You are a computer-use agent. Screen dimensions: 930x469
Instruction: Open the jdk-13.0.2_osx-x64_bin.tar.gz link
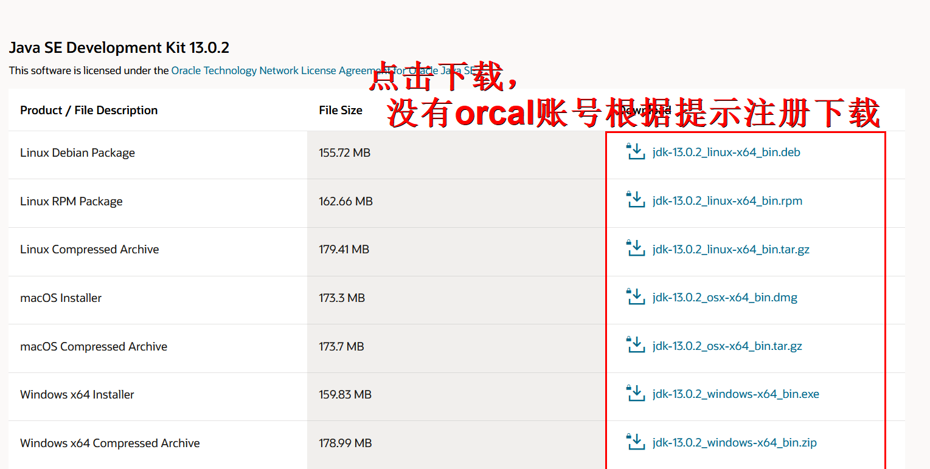tap(727, 346)
